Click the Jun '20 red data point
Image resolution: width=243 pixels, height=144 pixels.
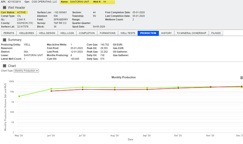(51, 91)
